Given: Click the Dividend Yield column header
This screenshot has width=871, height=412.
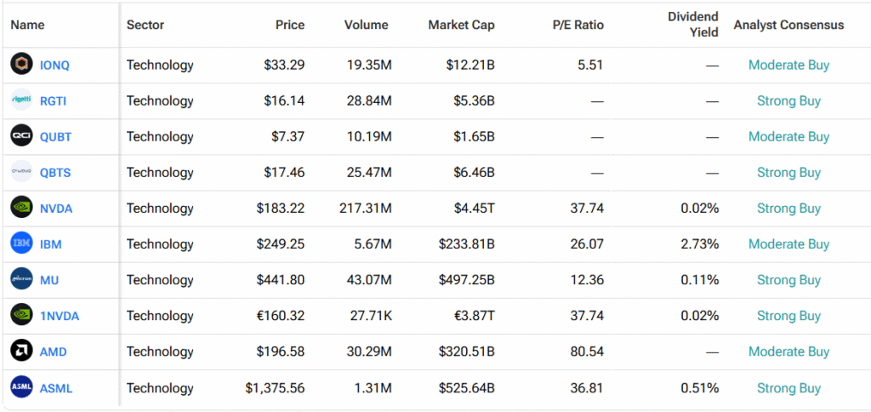Looking at the screenshot, I should click(693, 24).
